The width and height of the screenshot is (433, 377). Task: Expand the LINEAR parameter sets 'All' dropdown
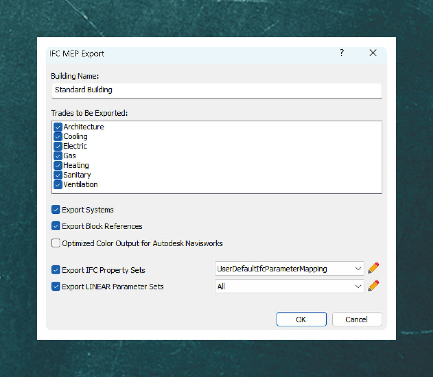coord(289,287)
